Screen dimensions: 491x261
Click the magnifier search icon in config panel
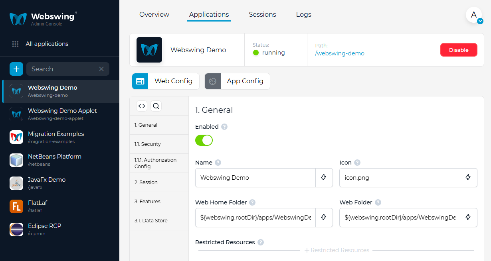(x=156, y=106)
